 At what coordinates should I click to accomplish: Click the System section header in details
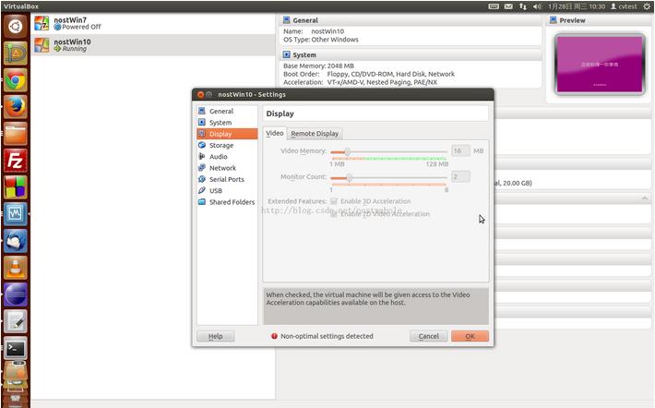[411, 54]
